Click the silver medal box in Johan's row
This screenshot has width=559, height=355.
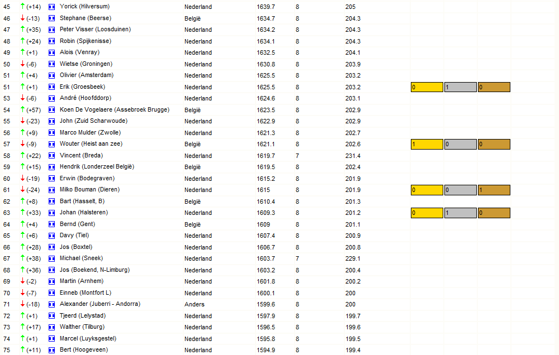[x=460, y=213]
